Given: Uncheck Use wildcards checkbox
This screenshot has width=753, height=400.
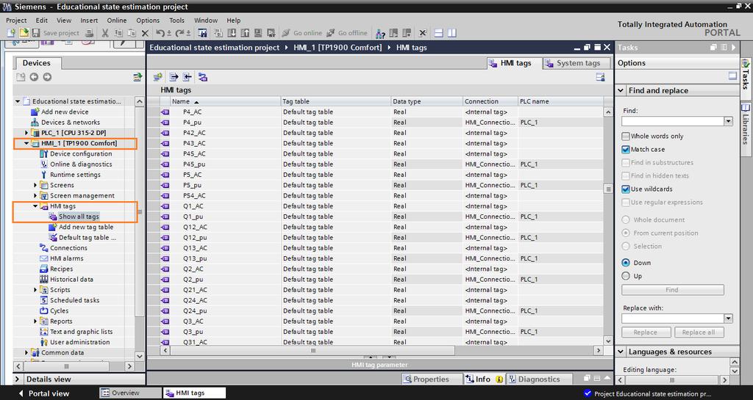Looking at the screenshot, I should tap(625, 189).
